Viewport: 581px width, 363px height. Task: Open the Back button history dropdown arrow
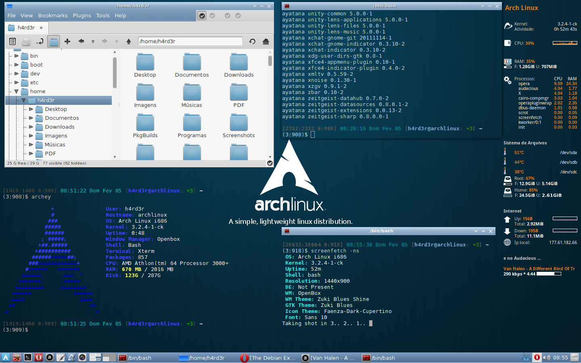tap(93, 42)
